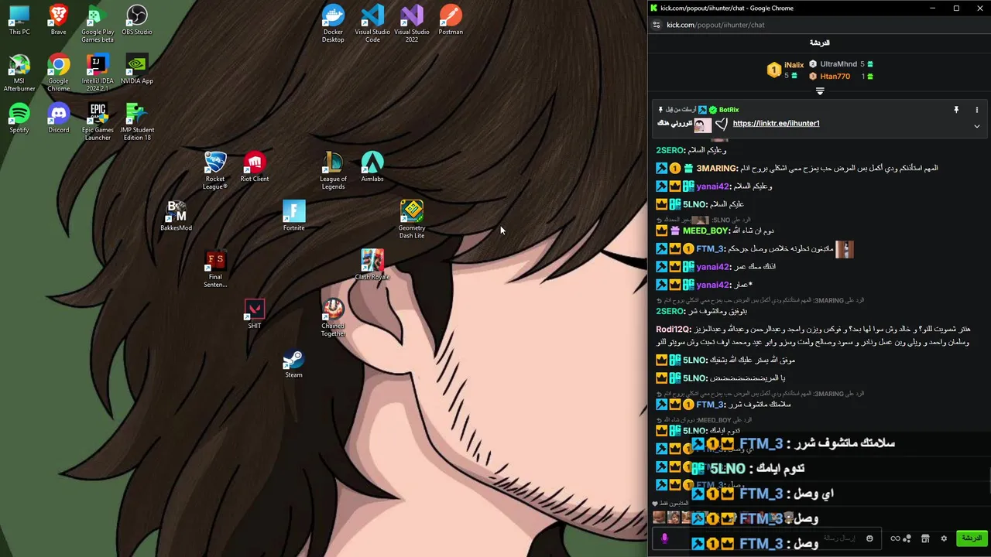Open the emoji picker in chat input
Image resolution: width=991 pixels, height=557 pixels.
pyautogui.click(x=869, y=538)
